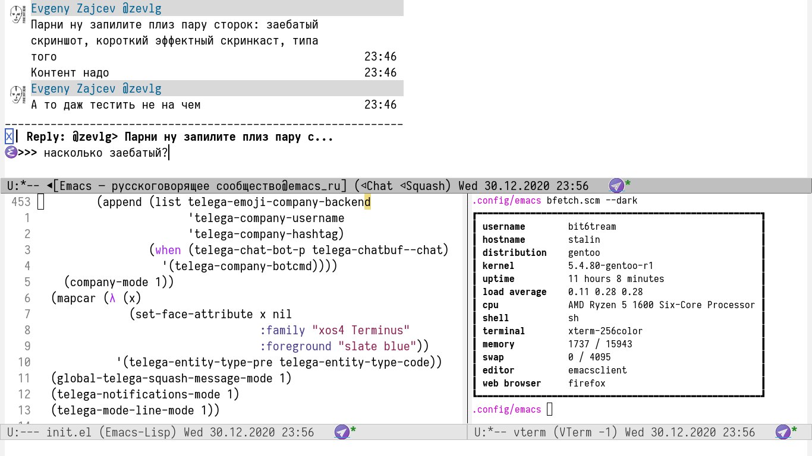This screenshot has width=812, height=456.
Task: Click the Telegram icon in the vterm mode line
Action: point(783,432)
